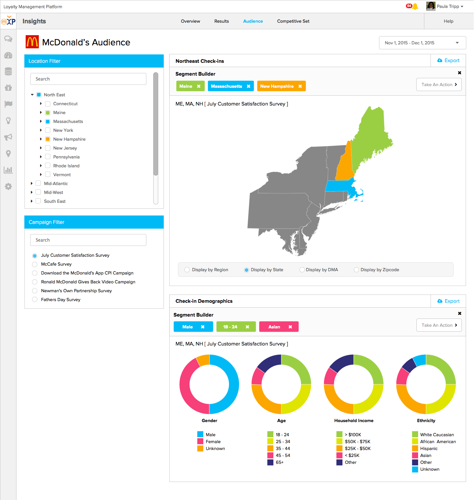Go to the Results tab

[221, 21]
